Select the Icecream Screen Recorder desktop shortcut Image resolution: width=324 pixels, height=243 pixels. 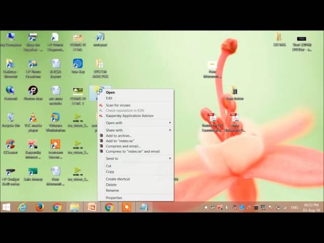(55, 149)
